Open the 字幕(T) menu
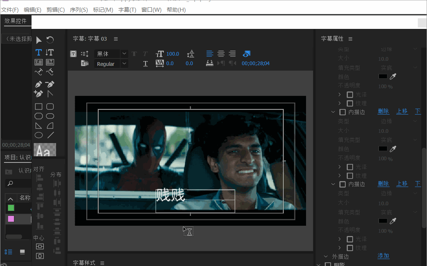This screenshot has width=427, height=266. tap(127, 10)
